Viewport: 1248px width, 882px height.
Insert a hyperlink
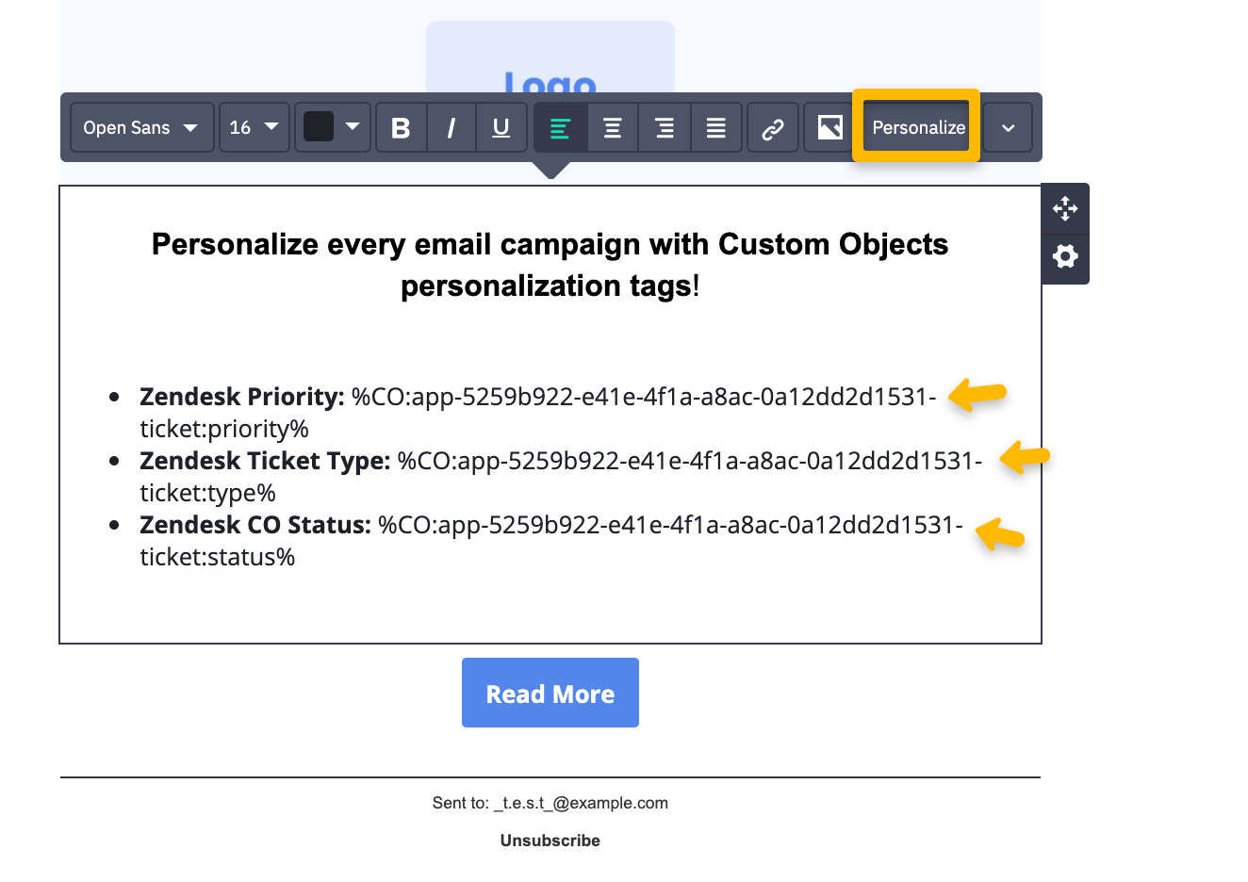pyautogui.click(x=773, y=127)
